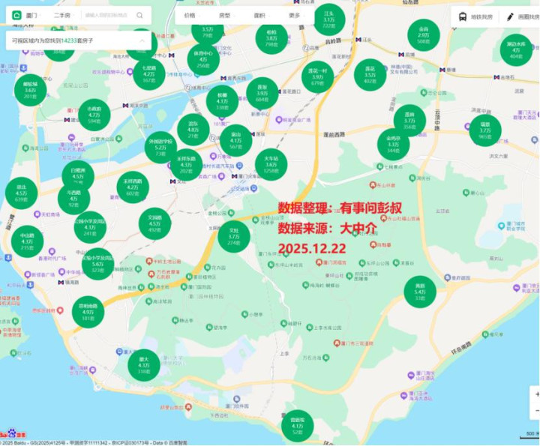Open the 厦门 city selector dropdown
Viewport: 540px width, 446px height.
(34, 16)
